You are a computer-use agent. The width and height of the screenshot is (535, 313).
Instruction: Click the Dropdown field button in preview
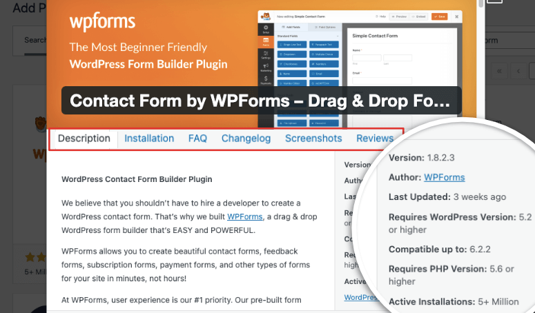click(292, 54)
